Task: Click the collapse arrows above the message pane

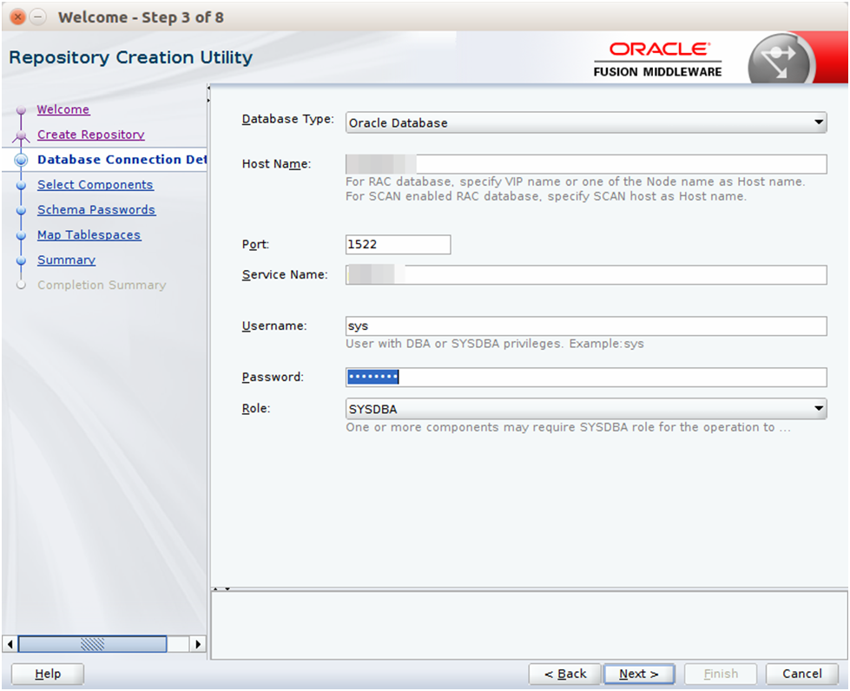Action: (x=221, y=589)
